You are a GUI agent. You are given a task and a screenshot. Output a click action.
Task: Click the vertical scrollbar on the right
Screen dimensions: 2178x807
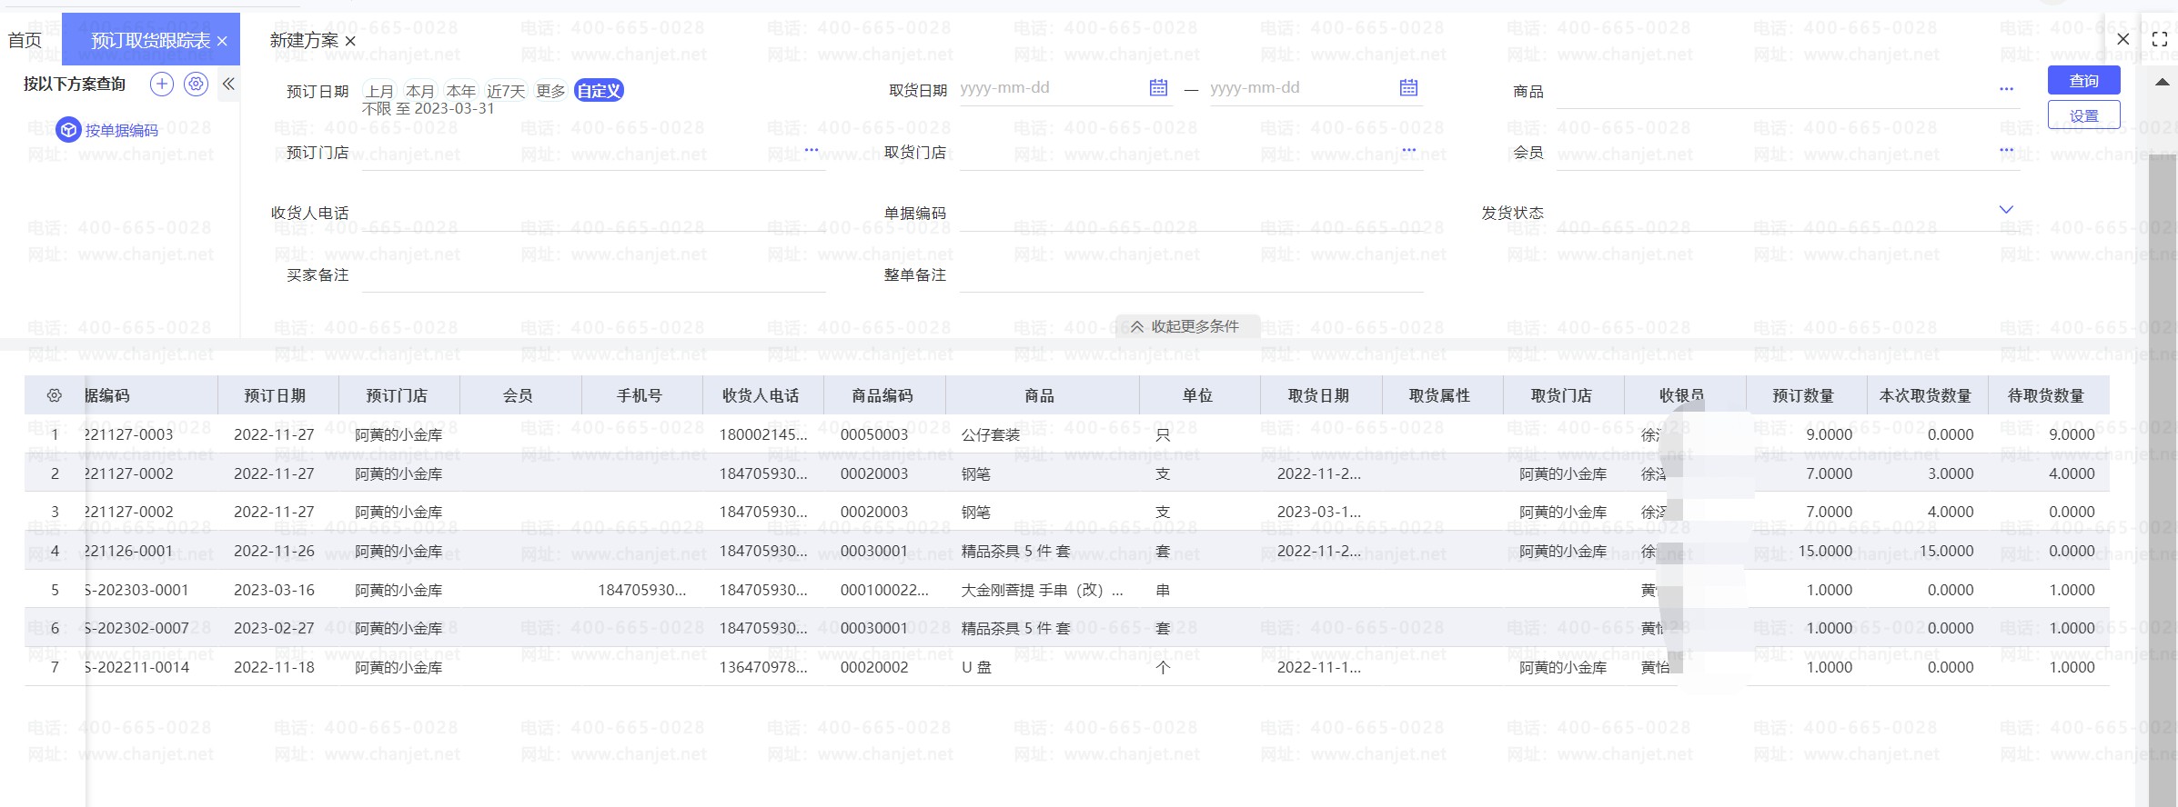tap(2163, 480)
